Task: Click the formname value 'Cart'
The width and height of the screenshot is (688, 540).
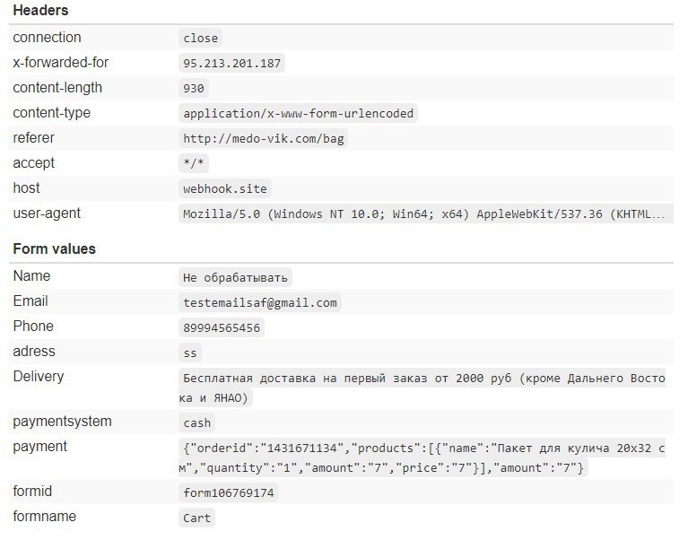Action: pyautogui.click(x=197, y=518)
